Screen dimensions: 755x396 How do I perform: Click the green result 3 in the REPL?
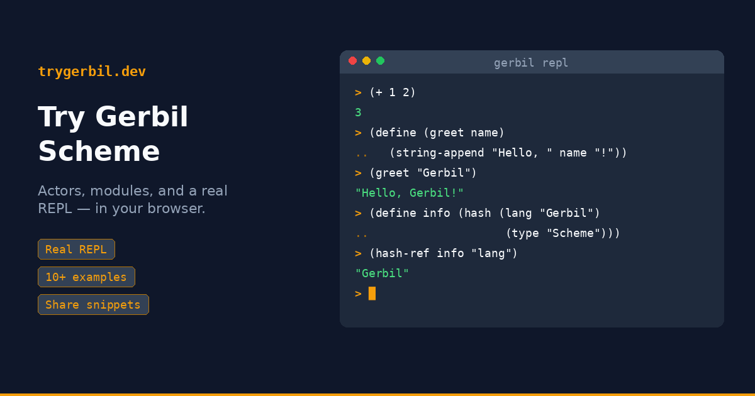pyautogui.click(x=358, y=113)
